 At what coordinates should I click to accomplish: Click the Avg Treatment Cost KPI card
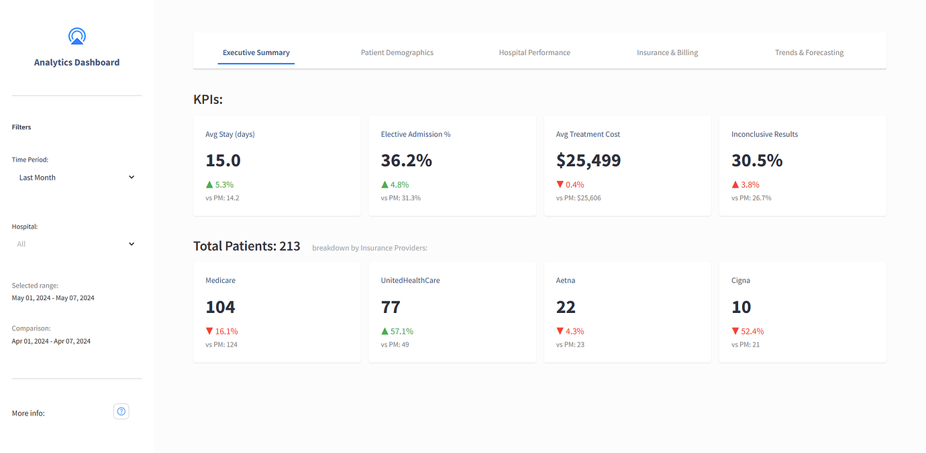[x=627, y=165]
